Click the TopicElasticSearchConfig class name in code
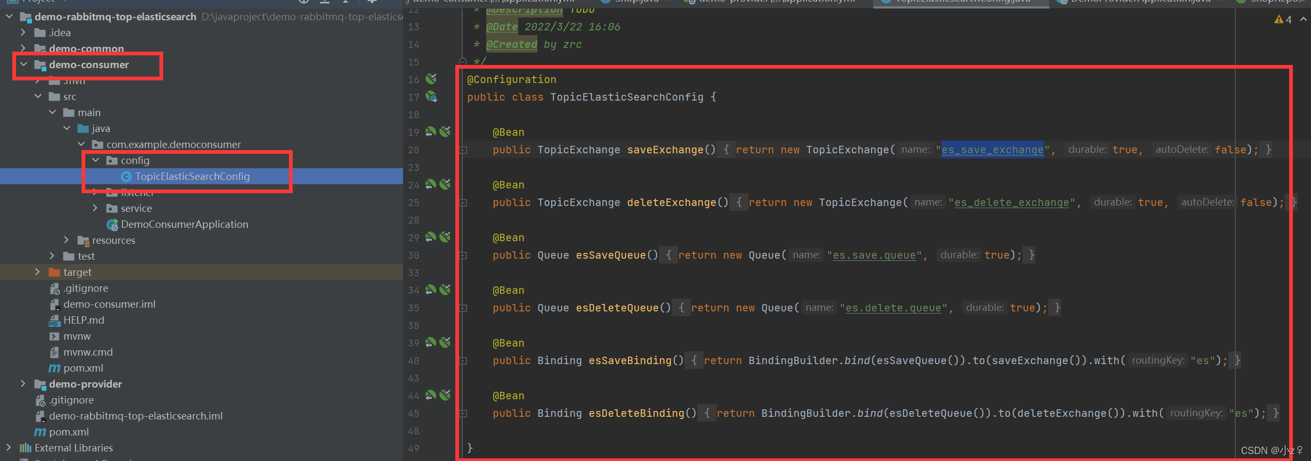Image resolution: width=1311 pixels, height=461 pixels. point(627,97)
